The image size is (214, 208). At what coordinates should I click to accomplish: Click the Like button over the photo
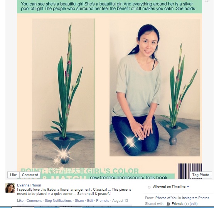[x=13, y=175]
